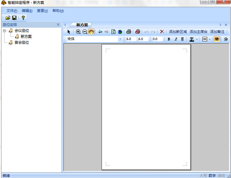
Task: Click the blank page canvas
Action: coord(146,107)
